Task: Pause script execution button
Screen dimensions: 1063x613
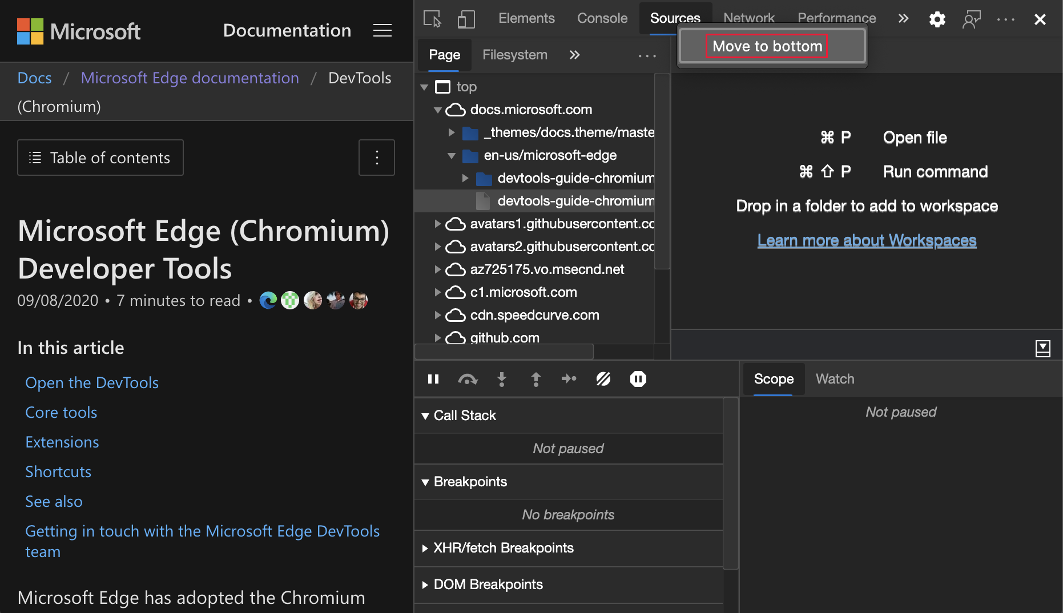Action: (433, 379)
